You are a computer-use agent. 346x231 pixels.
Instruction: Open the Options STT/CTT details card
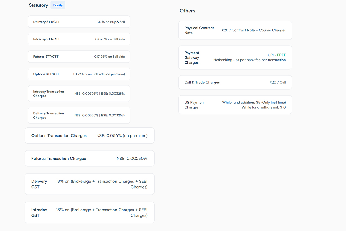pos(79,74)
